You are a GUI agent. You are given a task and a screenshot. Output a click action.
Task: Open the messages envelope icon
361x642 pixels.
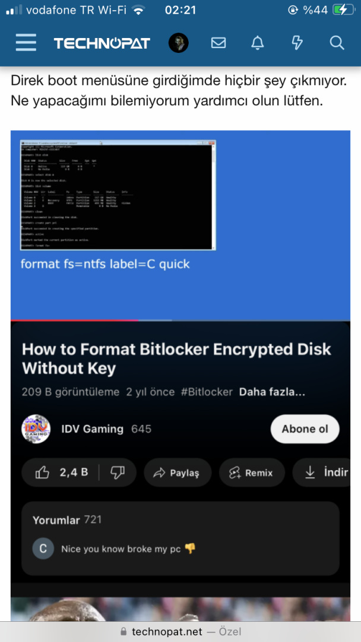click(x=218, y=43)
